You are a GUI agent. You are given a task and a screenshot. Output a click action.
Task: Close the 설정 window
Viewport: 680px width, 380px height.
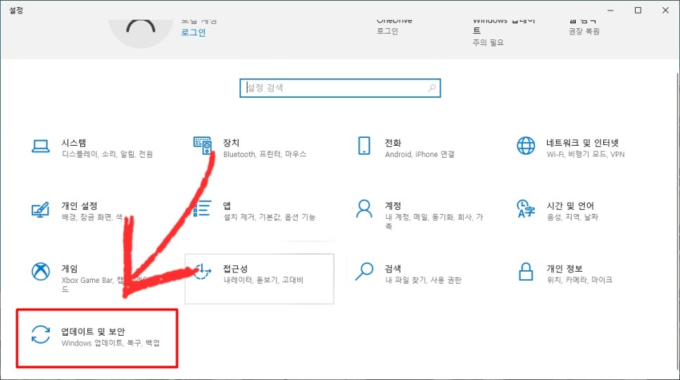pos(666,10)
